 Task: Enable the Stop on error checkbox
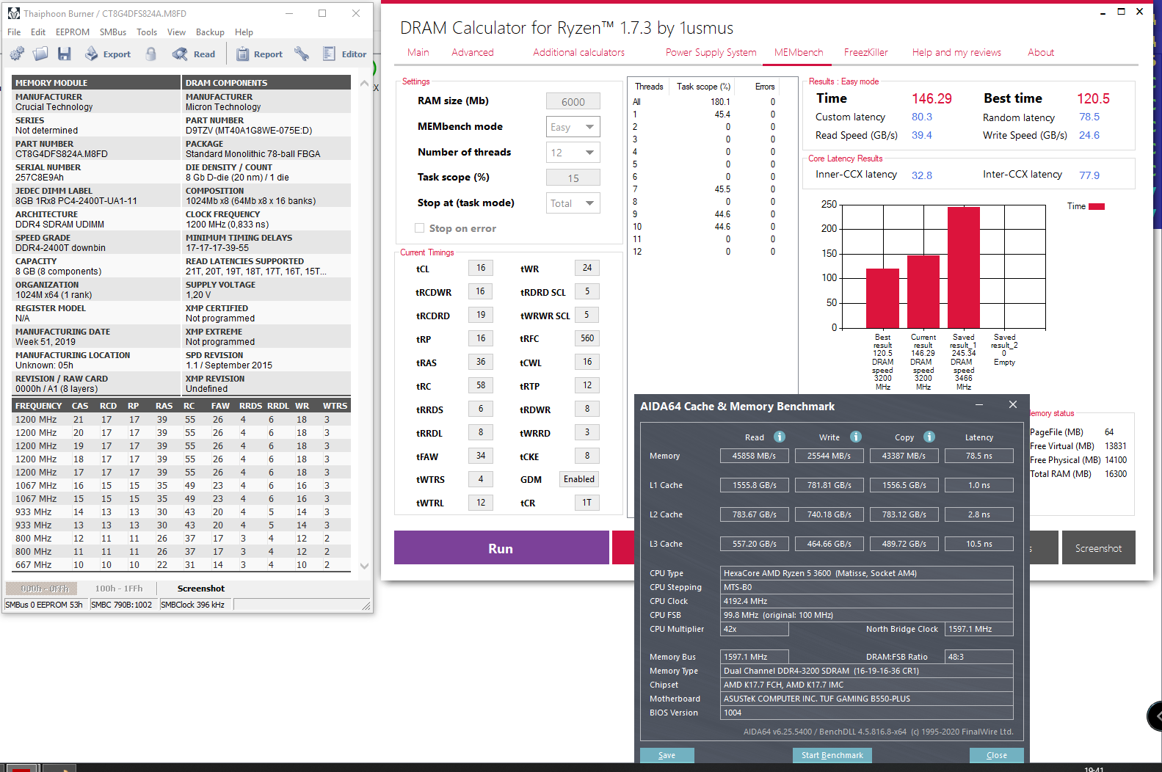point(420,227)
